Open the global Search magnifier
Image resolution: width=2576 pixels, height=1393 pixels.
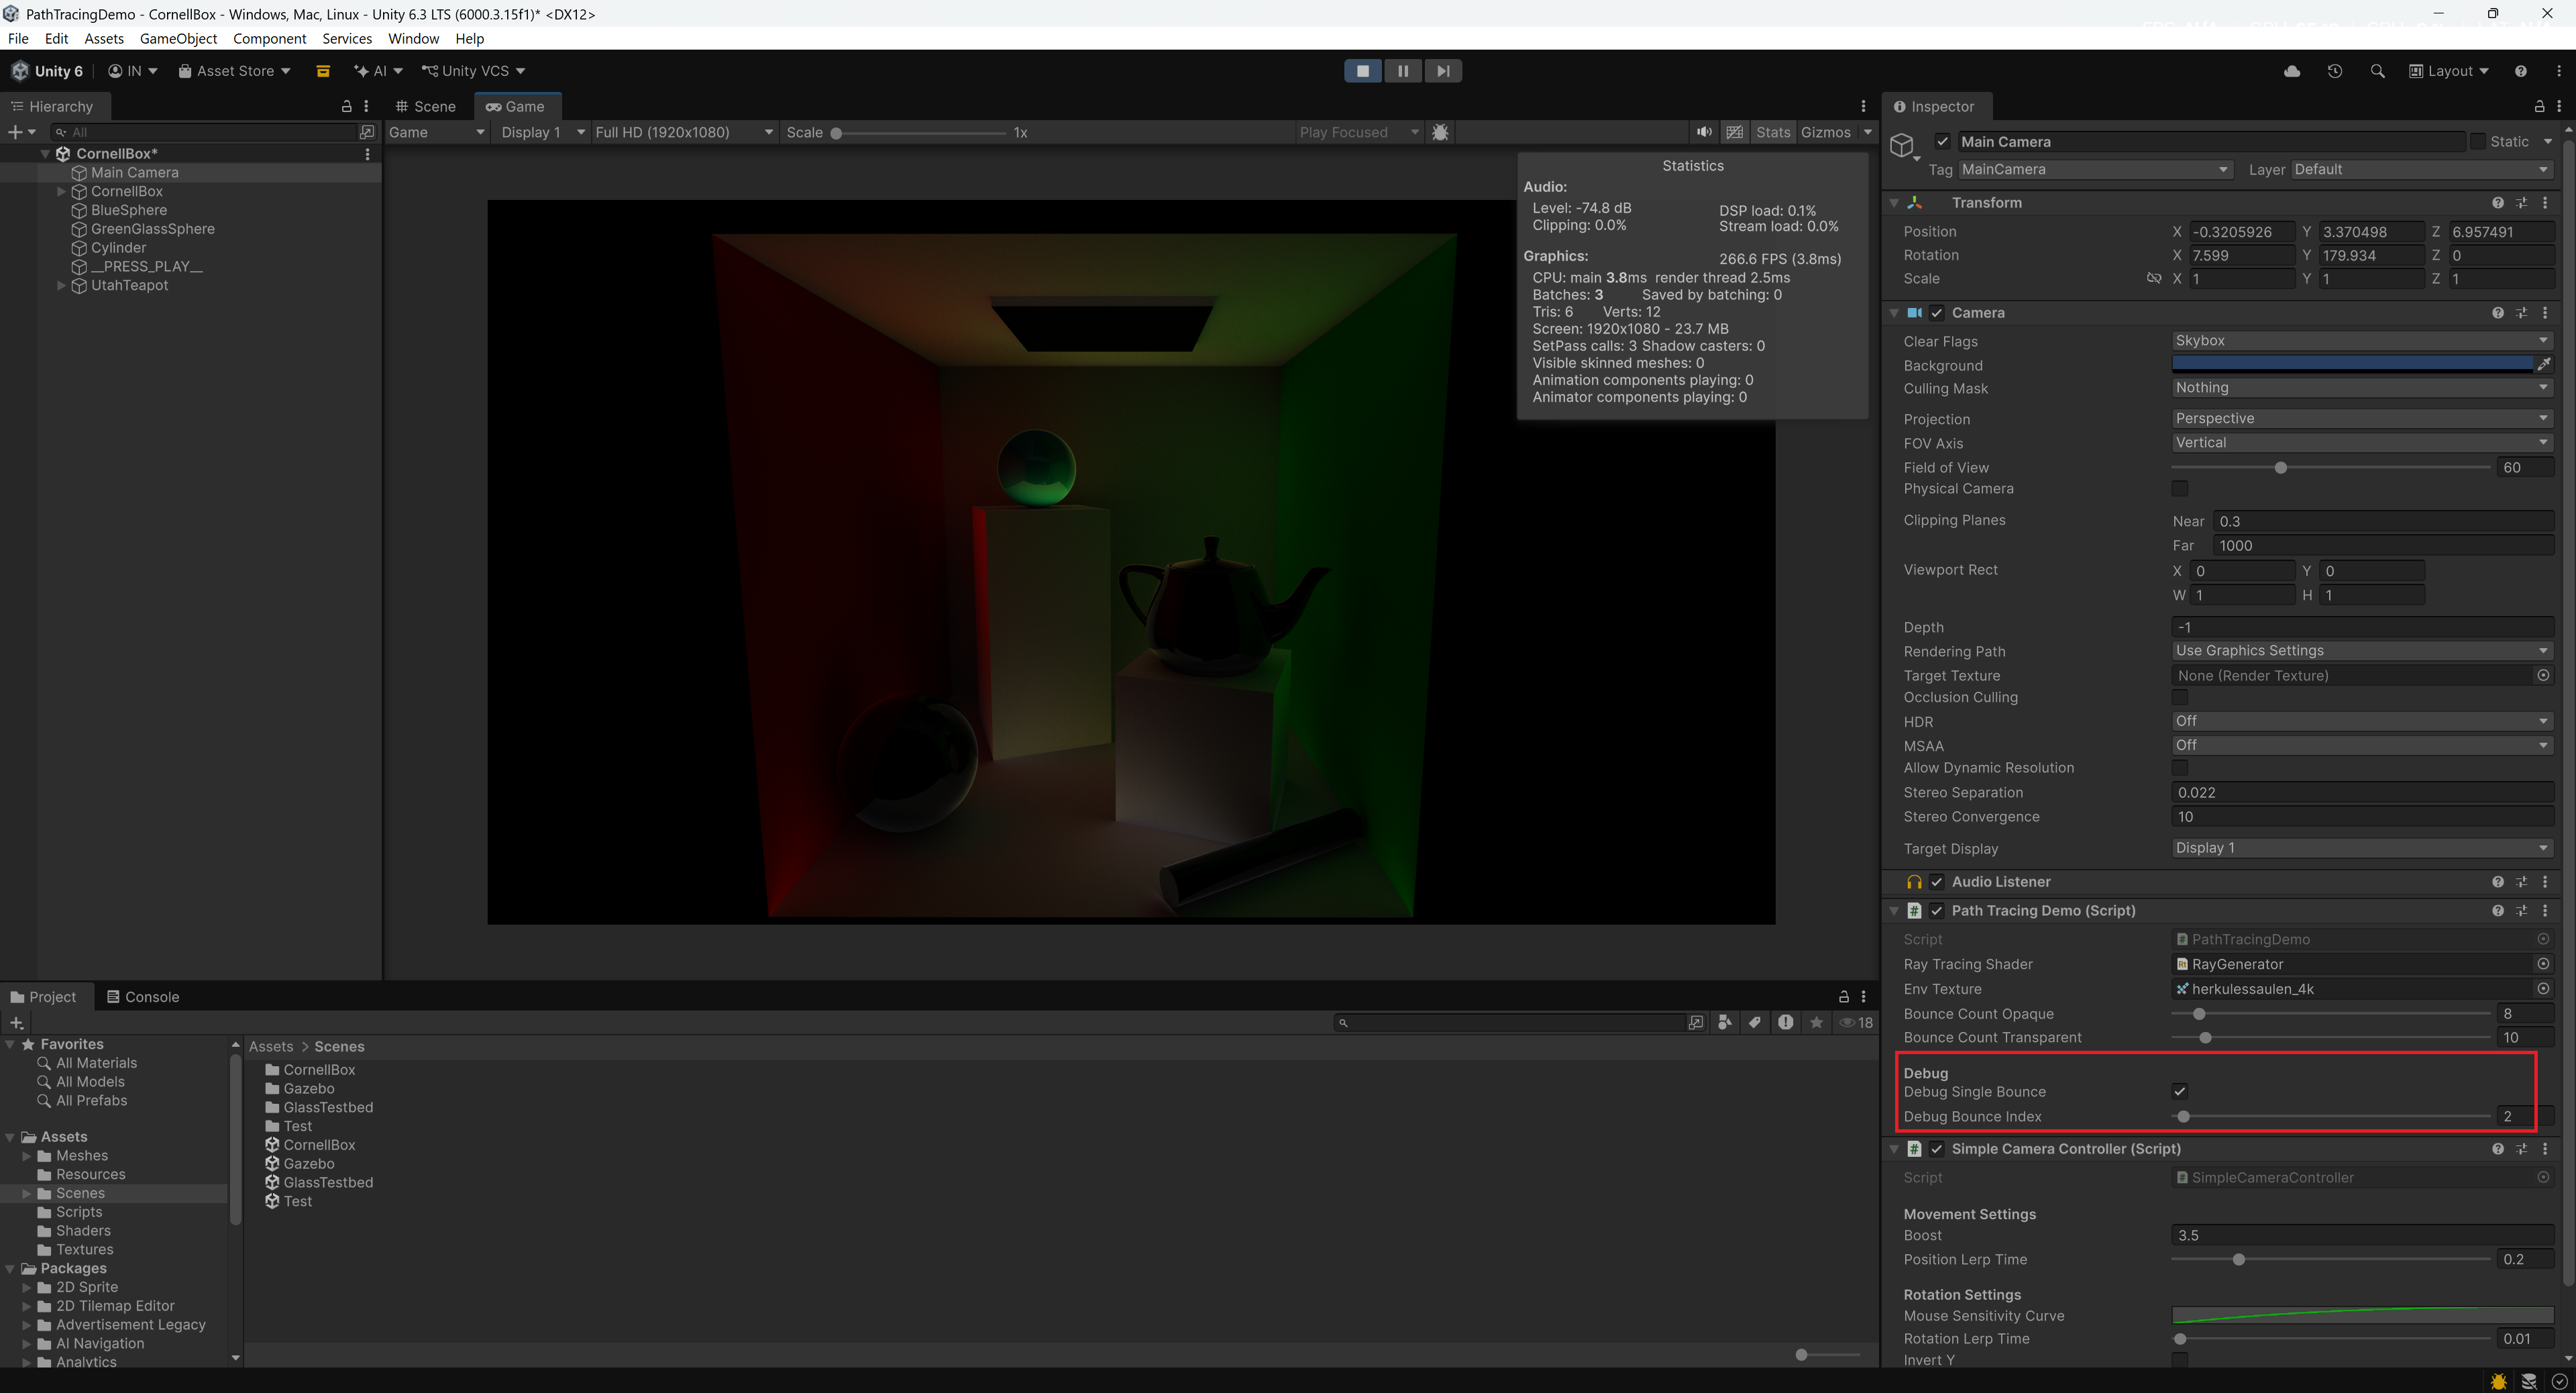coord(2377,71)
